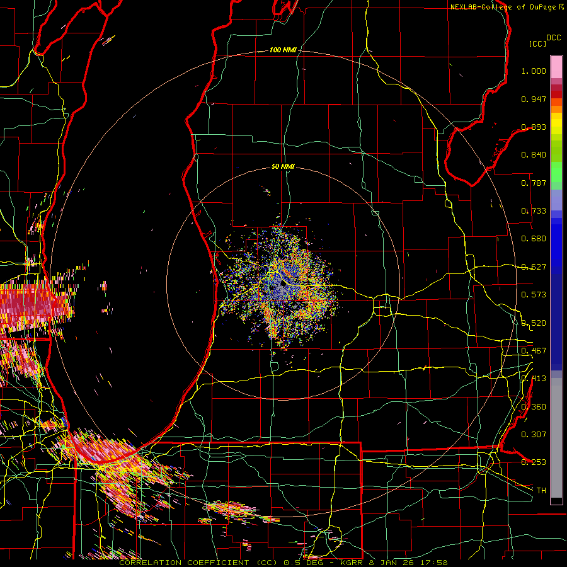
Task: Click the 0.360 legend value
Action: (534, 407)
